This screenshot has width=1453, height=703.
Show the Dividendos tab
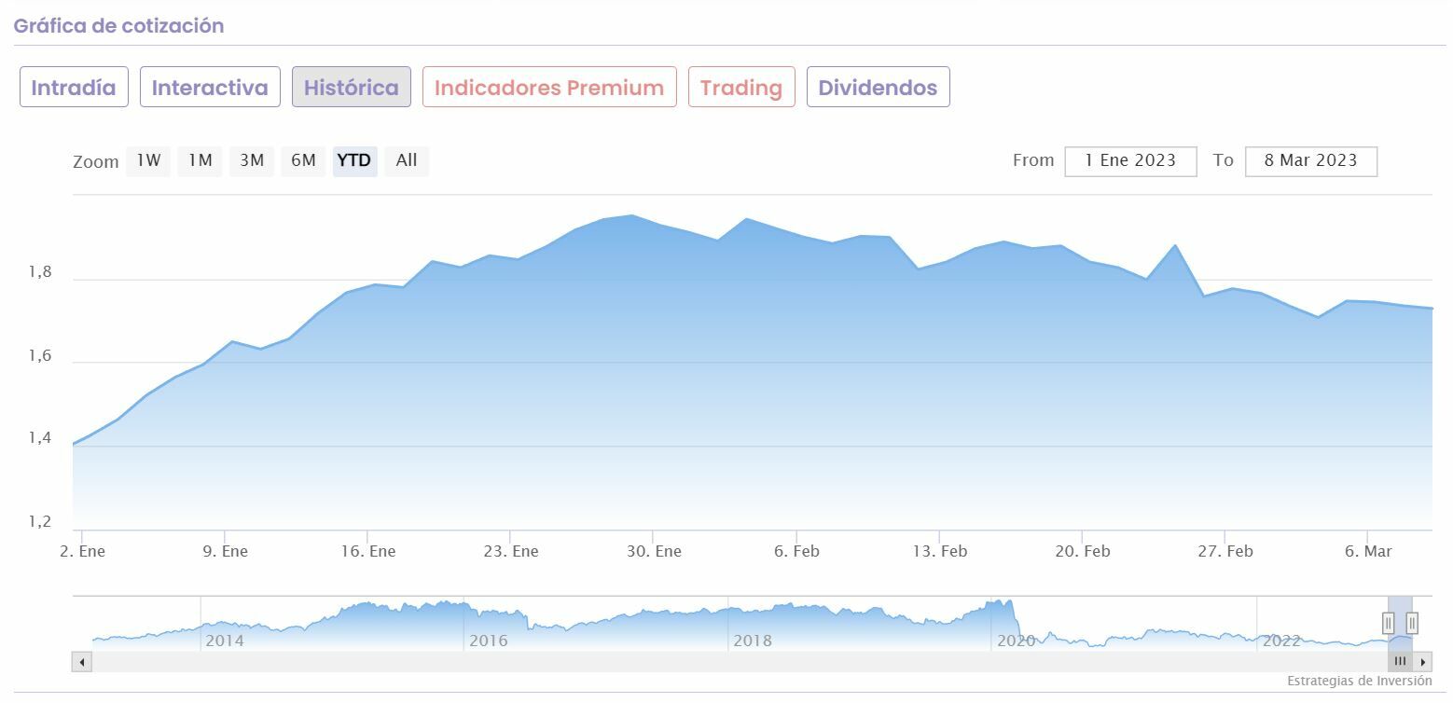[x=878, y=88]
